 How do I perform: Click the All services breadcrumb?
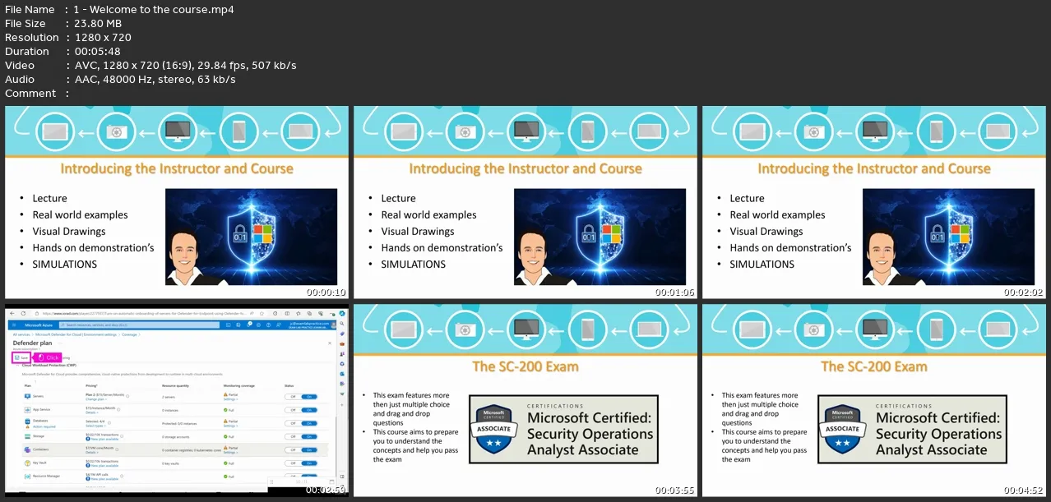pyautogui.click(x=21, y=334)
